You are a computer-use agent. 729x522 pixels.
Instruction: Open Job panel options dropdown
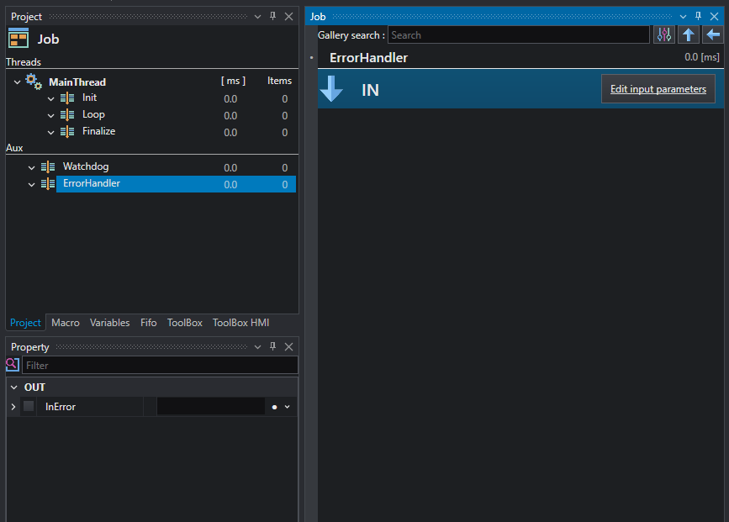pyautogui.click(x=683, y=17)
